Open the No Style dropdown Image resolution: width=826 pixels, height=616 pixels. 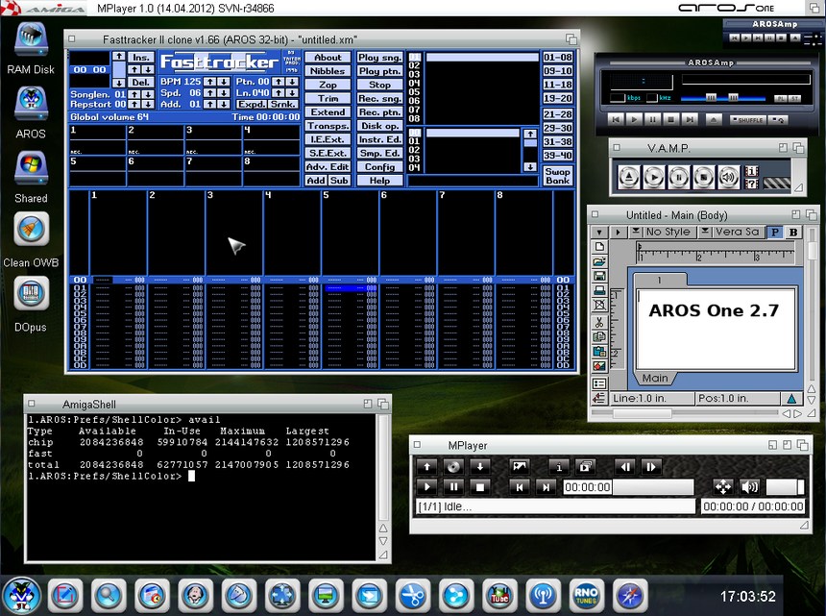662,232
